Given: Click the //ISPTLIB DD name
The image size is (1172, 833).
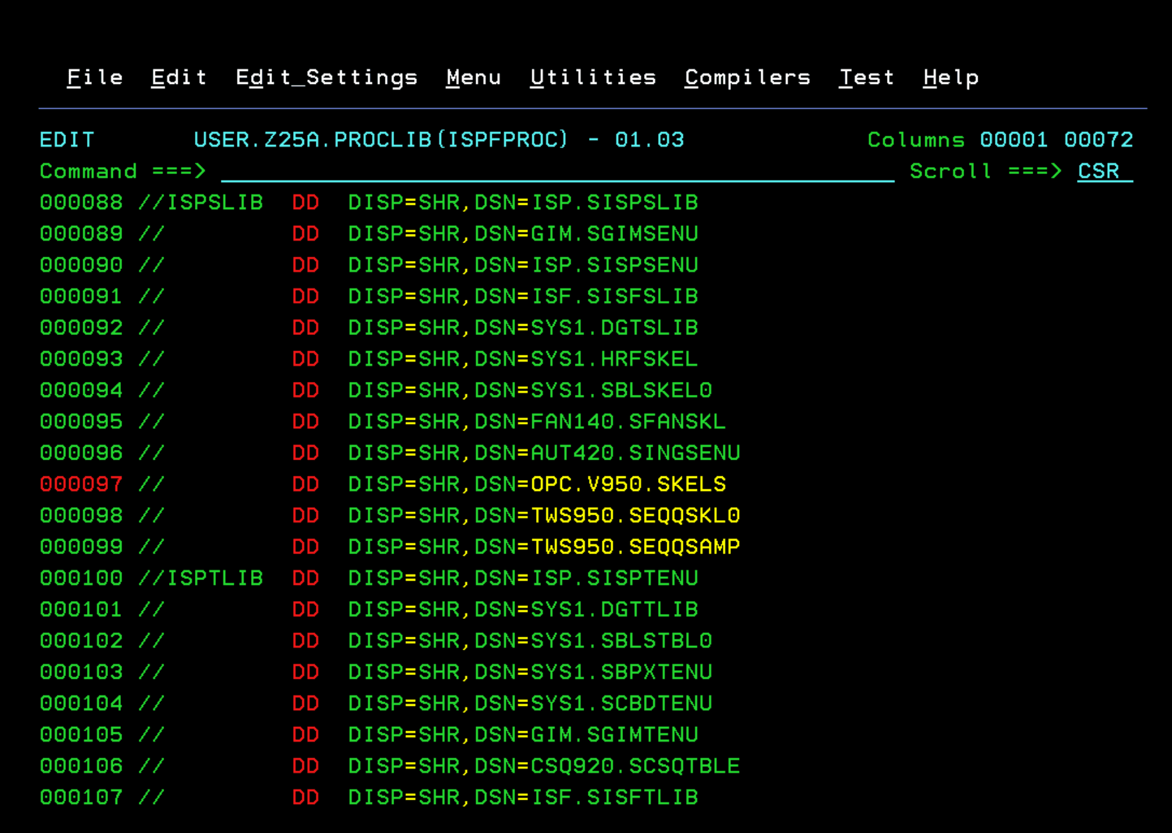Looking at the screenshot, I should click(x=201, y=579).
